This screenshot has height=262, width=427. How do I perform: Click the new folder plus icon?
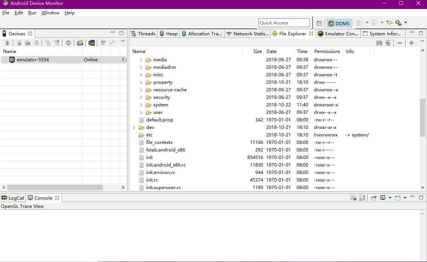pyautogui.click(x=412, y=43)
